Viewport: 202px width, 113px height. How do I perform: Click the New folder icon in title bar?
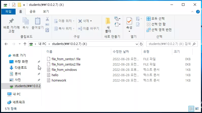(x=19, y=5)
